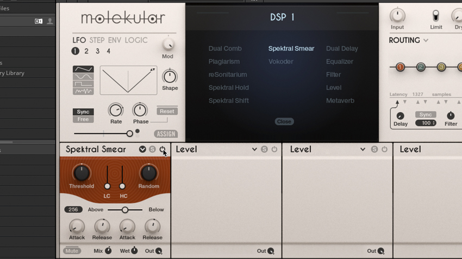Select LFO number 2
Viewport: 462px width, 259px height.
coord(86,51)
